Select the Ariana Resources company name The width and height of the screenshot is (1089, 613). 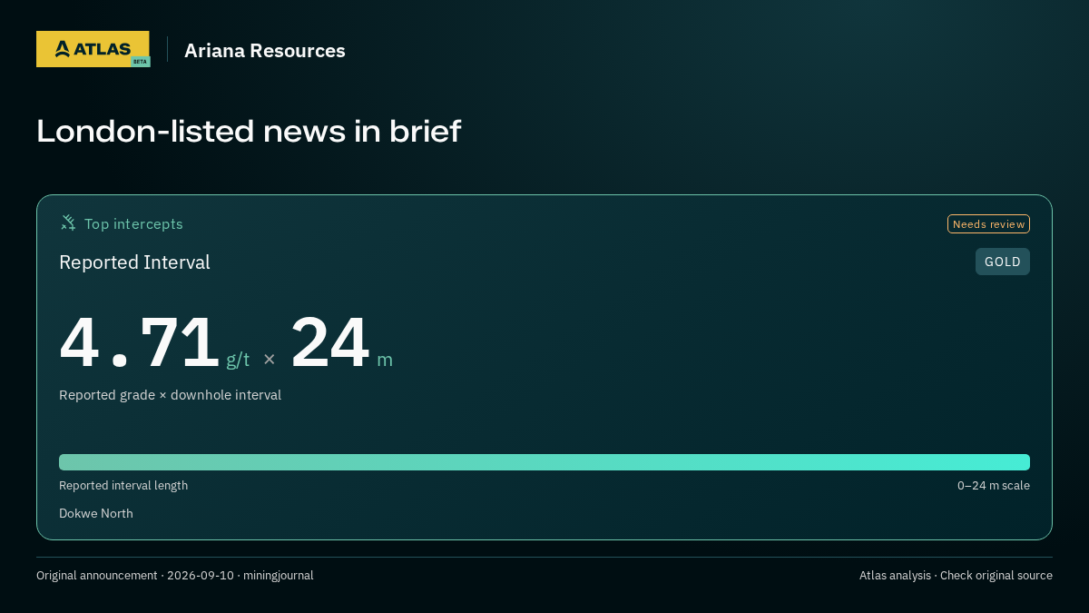[265, 51]
